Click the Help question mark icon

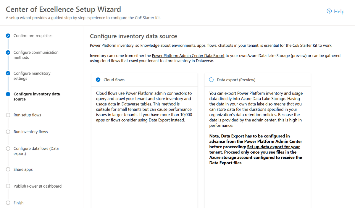pyautogui.click(x=329, y=11)
